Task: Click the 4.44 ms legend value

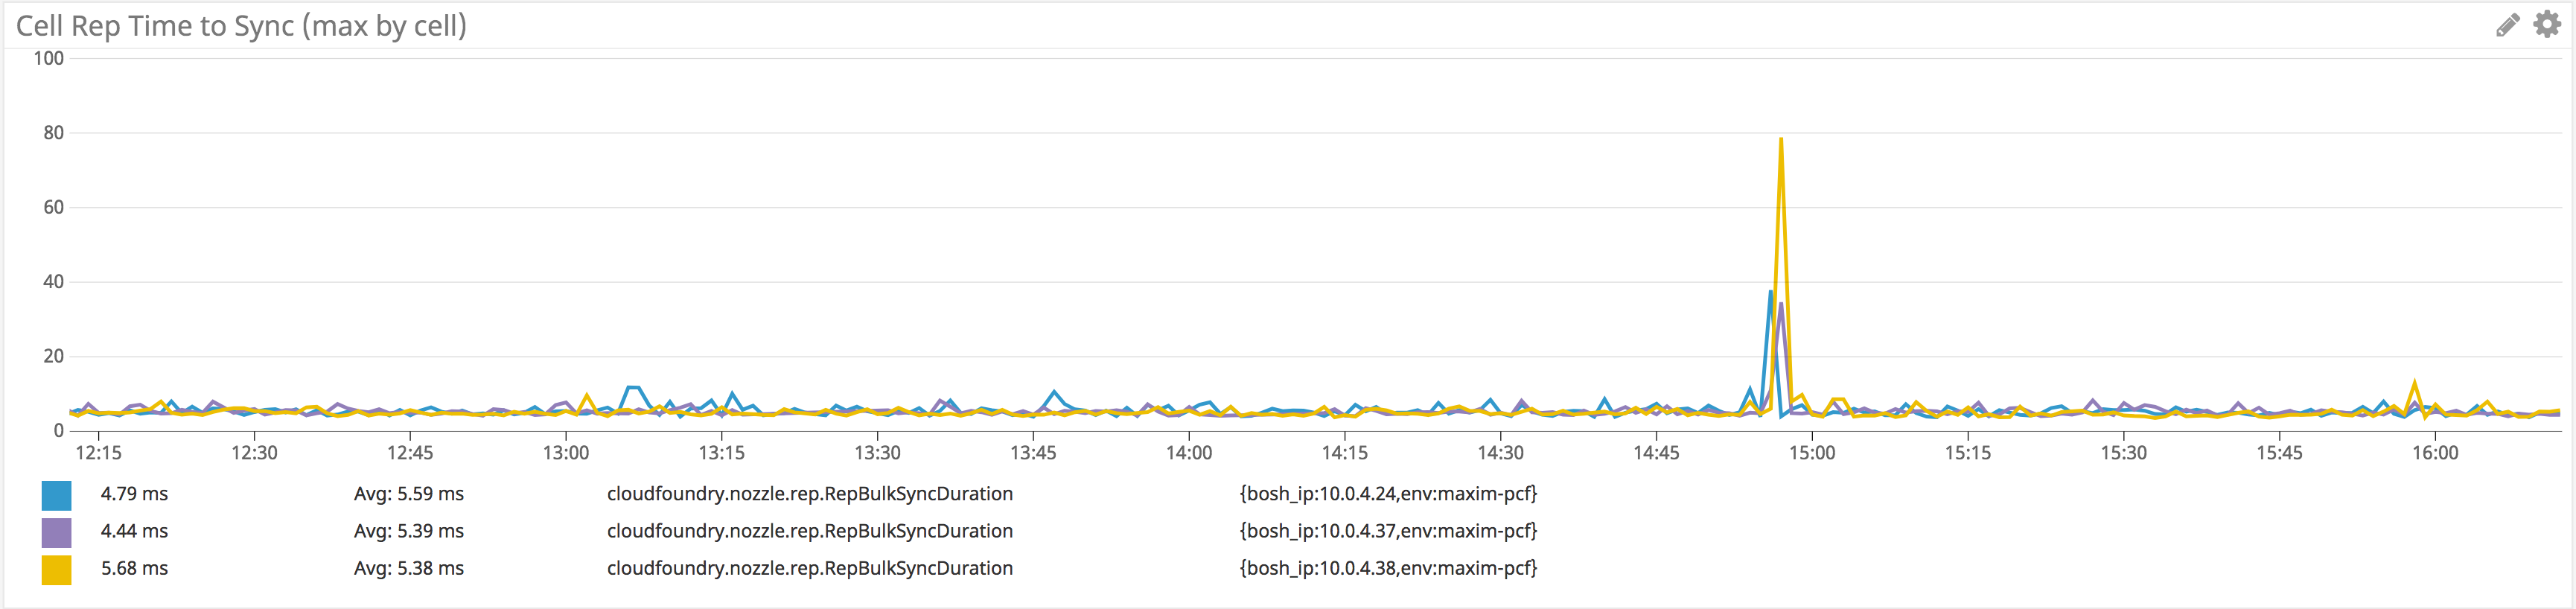Action: point(134,531)
